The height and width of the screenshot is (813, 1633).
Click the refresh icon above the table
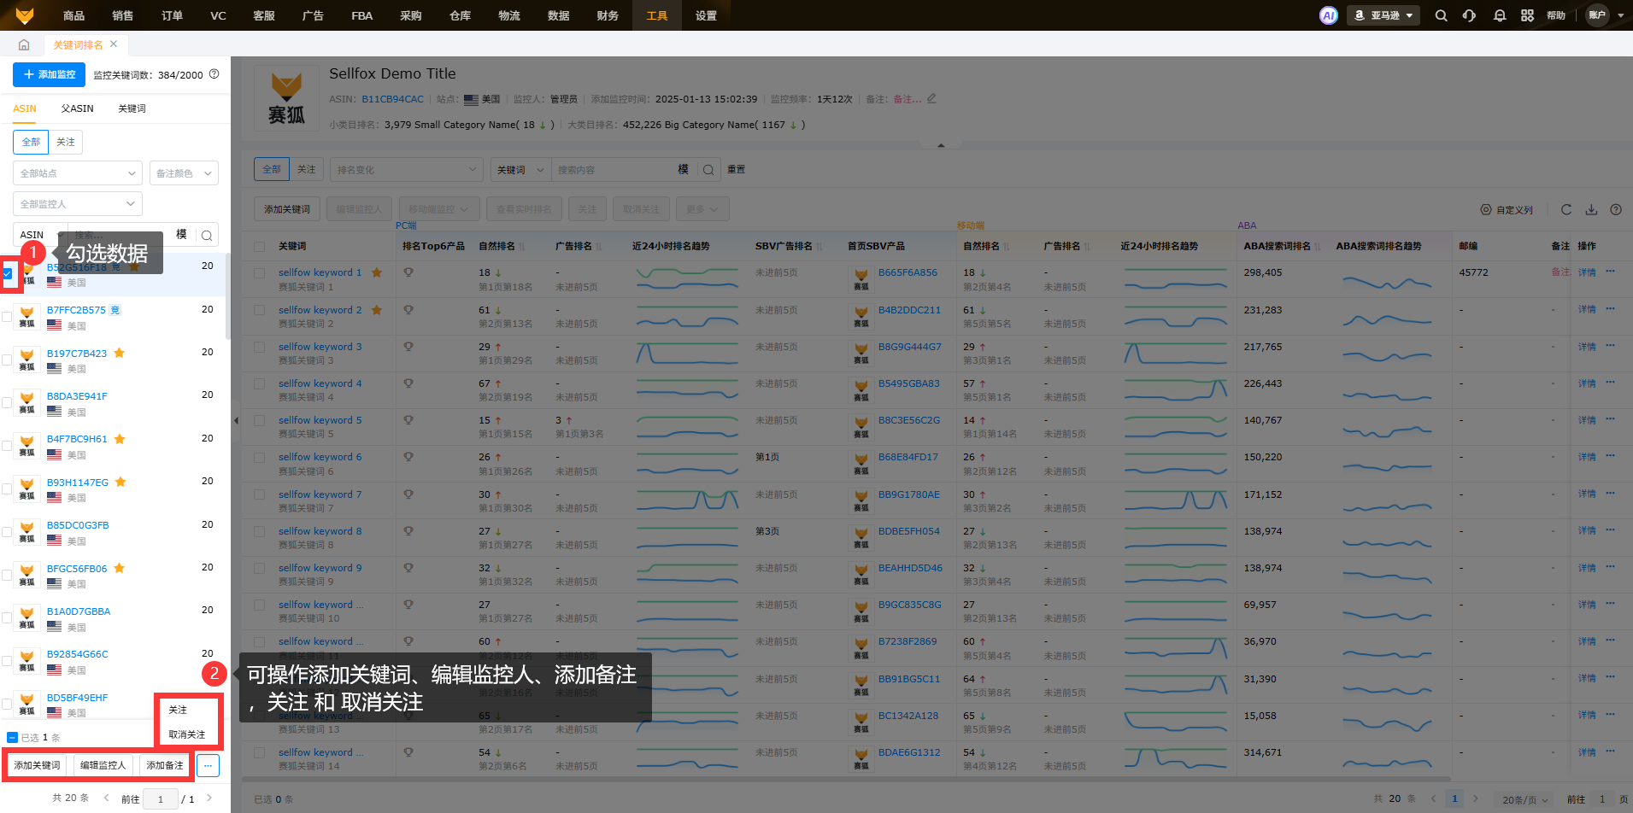(x=1565, y=209)
